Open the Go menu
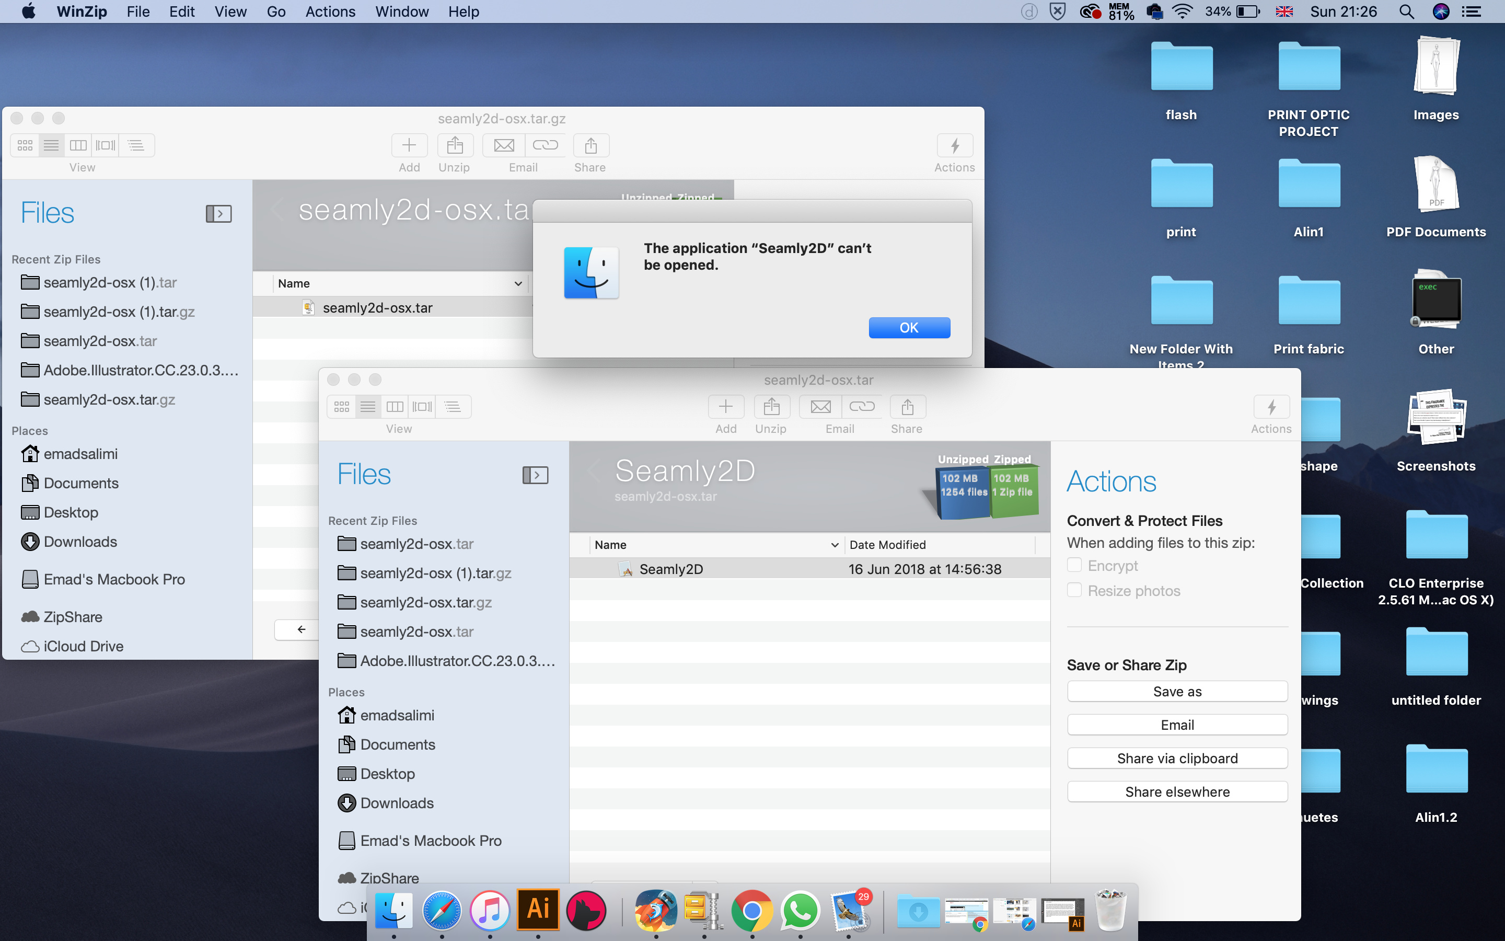The width and height of the screenshot is (1505, 941). pos(275,12)
